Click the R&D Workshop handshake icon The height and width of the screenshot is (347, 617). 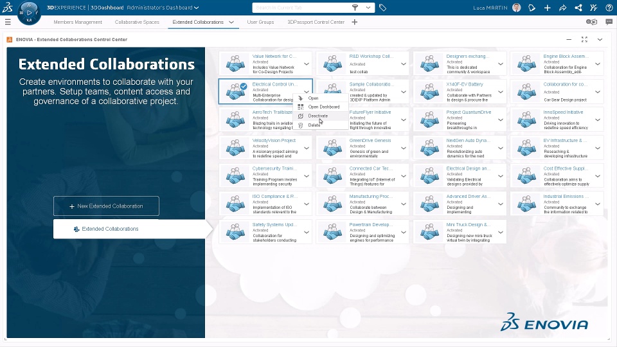332,64
